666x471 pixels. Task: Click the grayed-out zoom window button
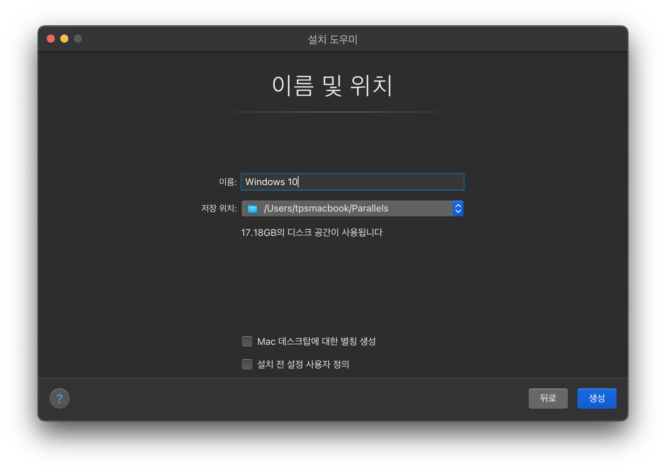[78, 39]
